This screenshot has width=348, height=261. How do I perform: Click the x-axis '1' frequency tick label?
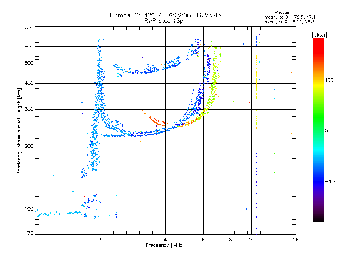tap(35, 240)
